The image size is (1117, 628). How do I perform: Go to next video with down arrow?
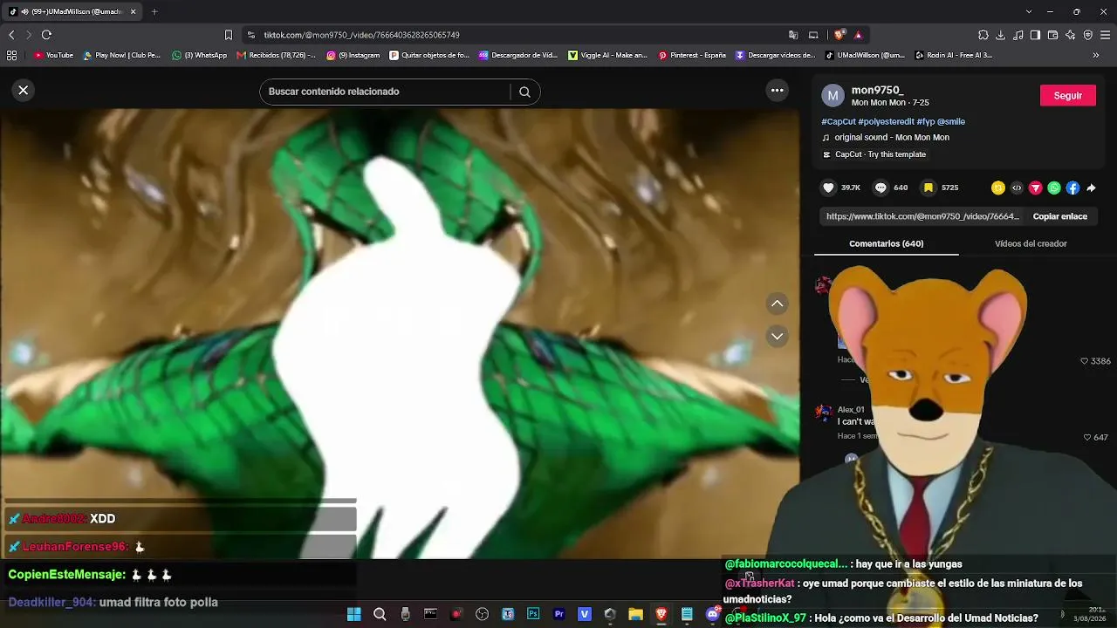click(777, 336)
